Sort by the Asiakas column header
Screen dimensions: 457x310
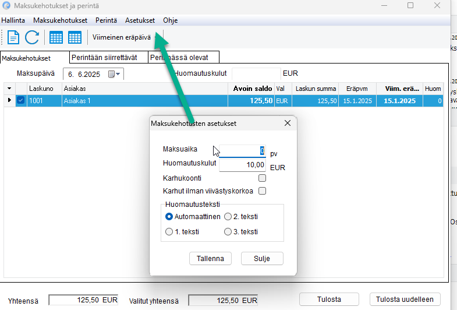[144, 89]
